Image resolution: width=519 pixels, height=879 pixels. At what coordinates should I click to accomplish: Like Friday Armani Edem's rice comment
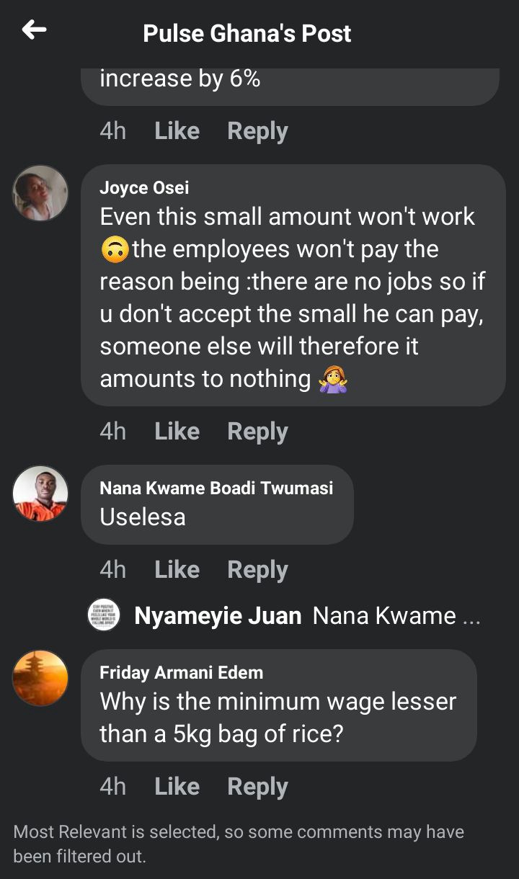[x=177, y=786]
